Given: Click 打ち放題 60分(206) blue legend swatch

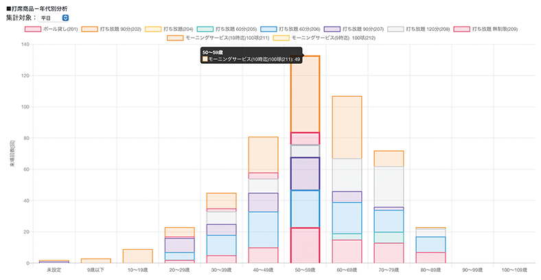Looking at the screenshot, I should pos(270,29).
